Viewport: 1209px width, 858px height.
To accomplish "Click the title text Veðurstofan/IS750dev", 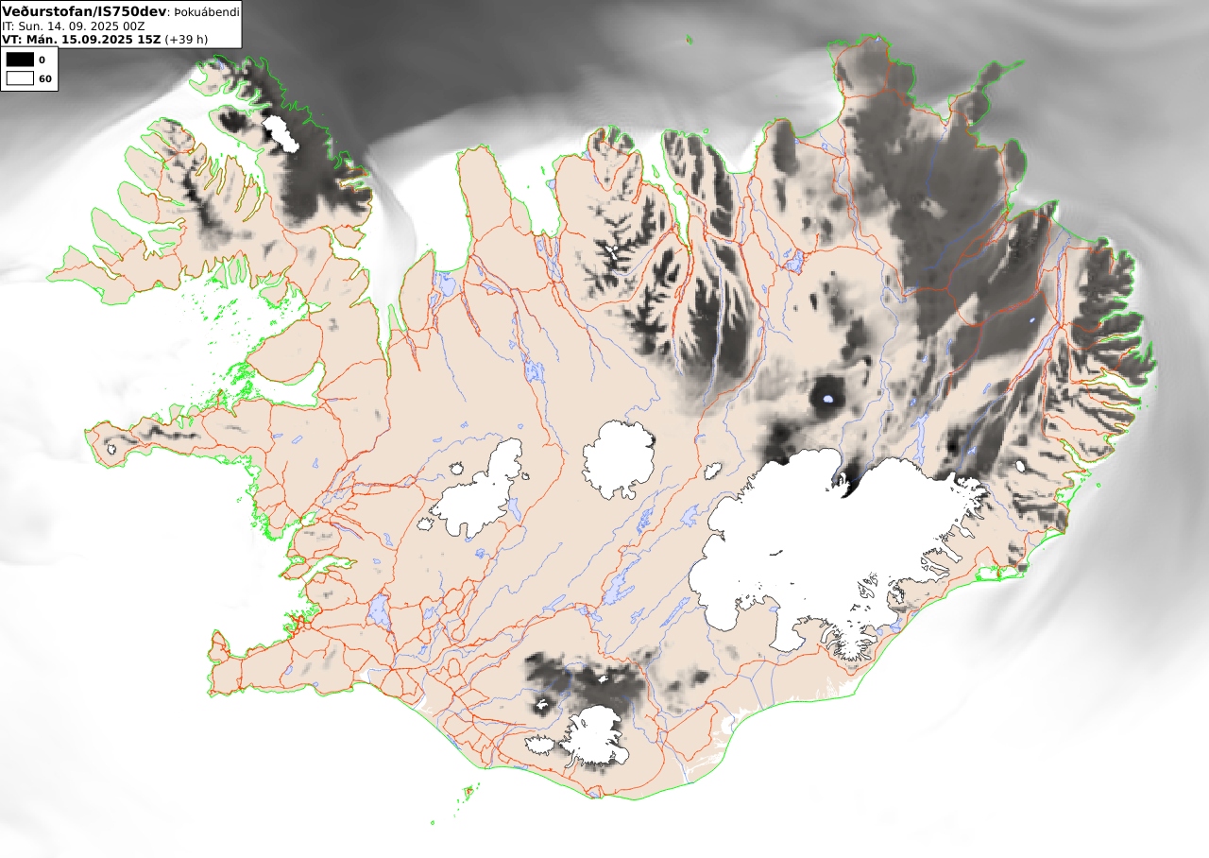I will [85, 10].
